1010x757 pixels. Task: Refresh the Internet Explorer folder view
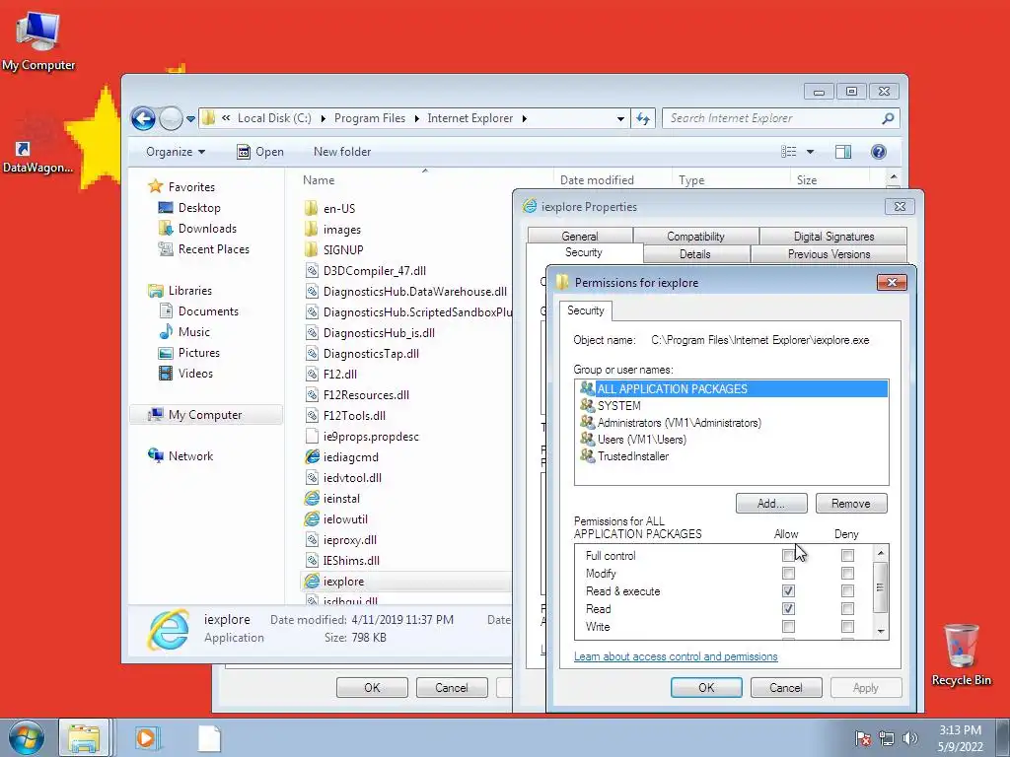[x=642, y=118]
